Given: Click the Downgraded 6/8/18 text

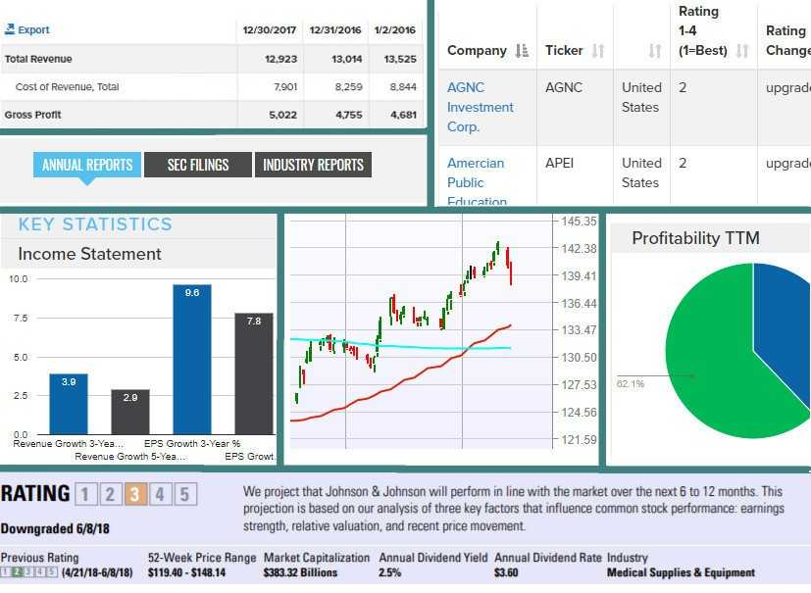Looking at the screenshot, I should pyautogui.click(x=55, y=528).
